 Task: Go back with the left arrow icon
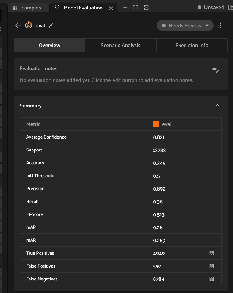tap(17, 25)
